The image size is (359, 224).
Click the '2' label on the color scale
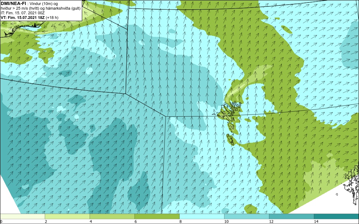[46, 222]
